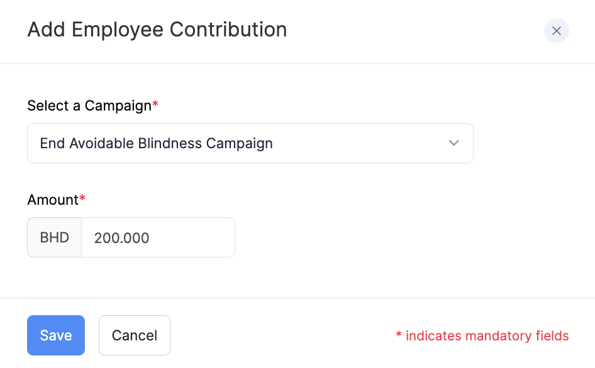Open the Select a Campaign dropdown

(x=250, y=143)
